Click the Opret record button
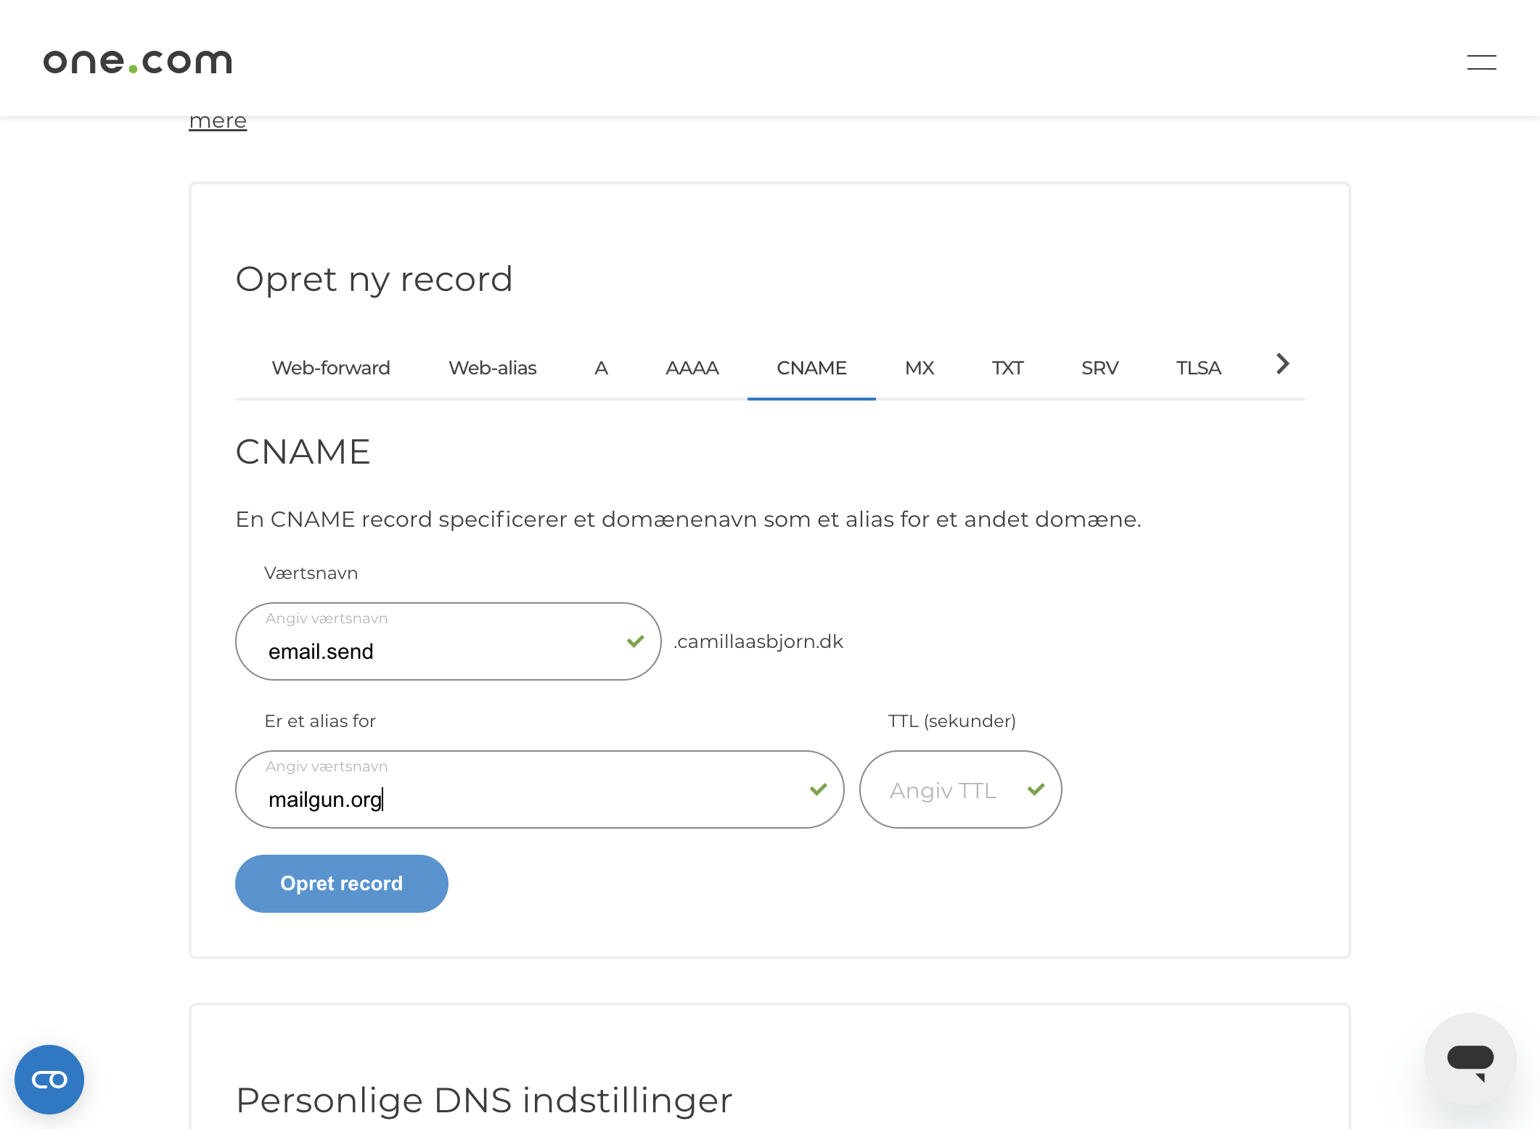The height and width of the screenshot is (1129, 1540). pyautogui.click(x=342, y=883)
